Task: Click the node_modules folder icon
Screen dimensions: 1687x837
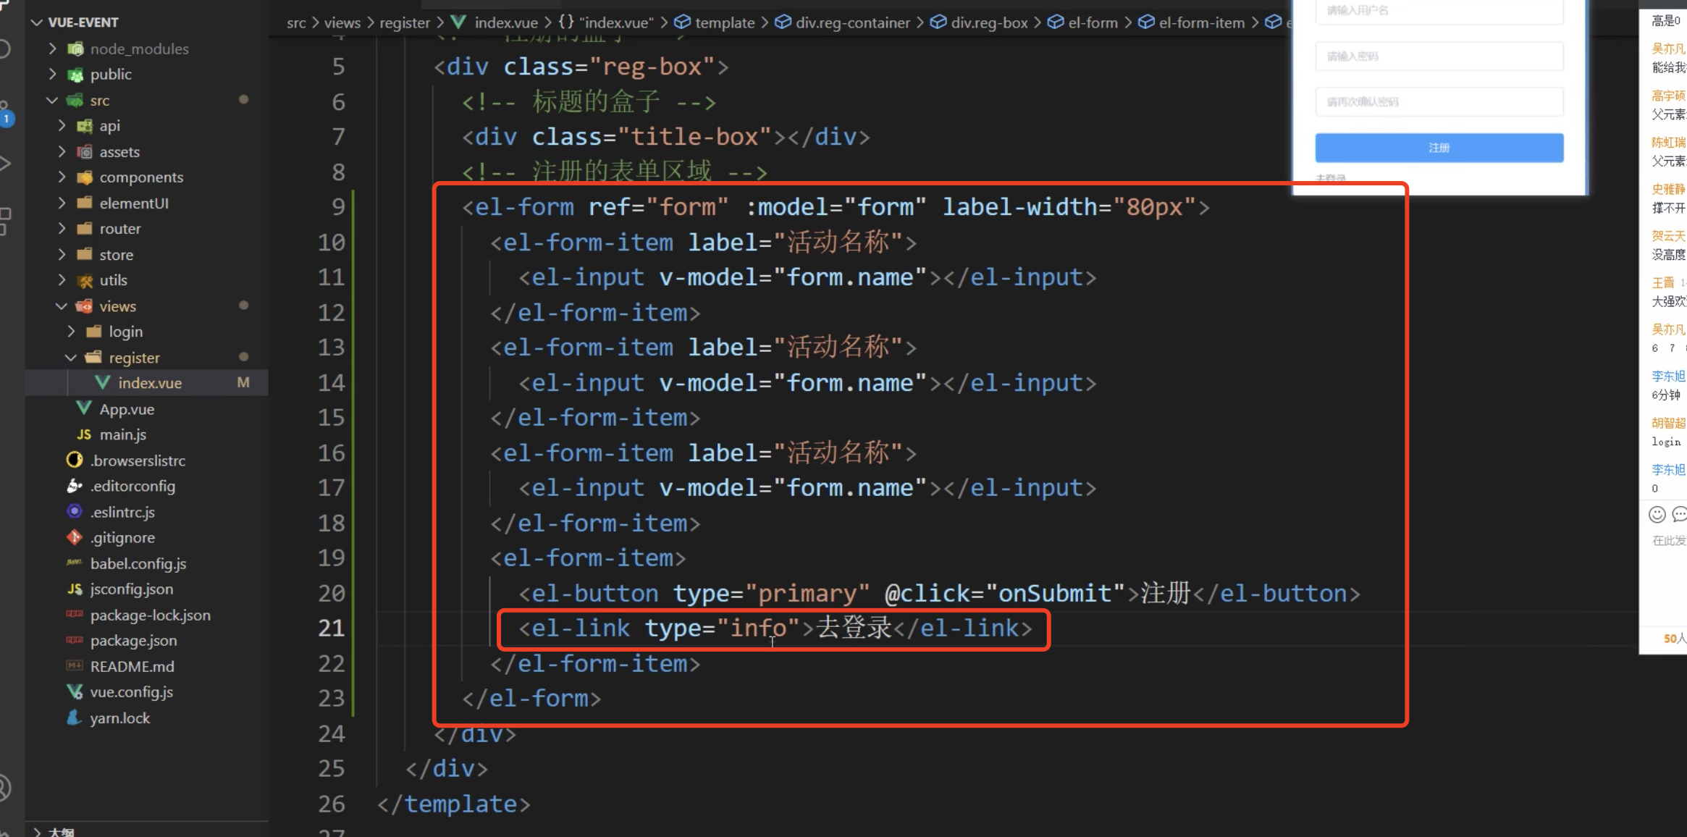Action: [75, 49]
